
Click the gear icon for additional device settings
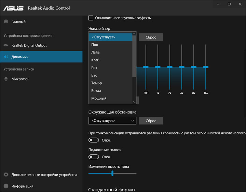coord(6,175)
